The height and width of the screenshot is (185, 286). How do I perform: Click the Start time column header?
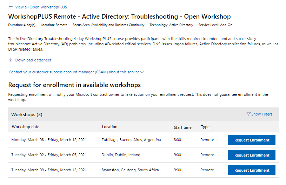(x=182, y=127)
